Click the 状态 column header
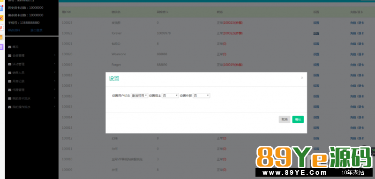This screenshot has width=375, height=179. pyautogui.click(x=220, y=12)
